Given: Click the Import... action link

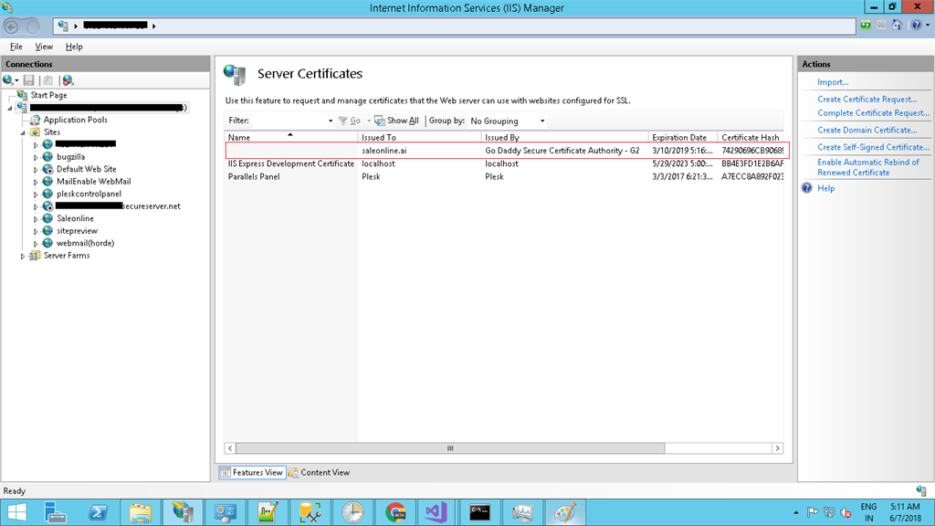Looking at the screenshot, I should (833, 82).
